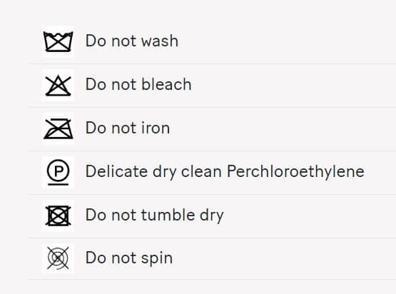Click 'dry' in the Delicate dry clean row

[x=164, y=172]
